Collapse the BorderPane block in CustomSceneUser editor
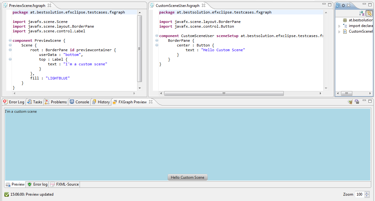375x201 pixels. click(x=157, y=41)
